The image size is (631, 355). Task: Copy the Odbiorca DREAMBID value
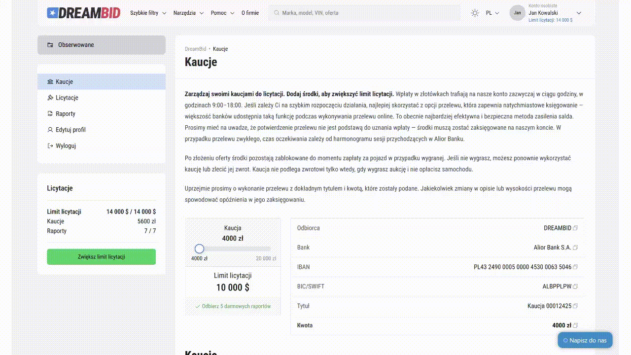tap(575, 228)
